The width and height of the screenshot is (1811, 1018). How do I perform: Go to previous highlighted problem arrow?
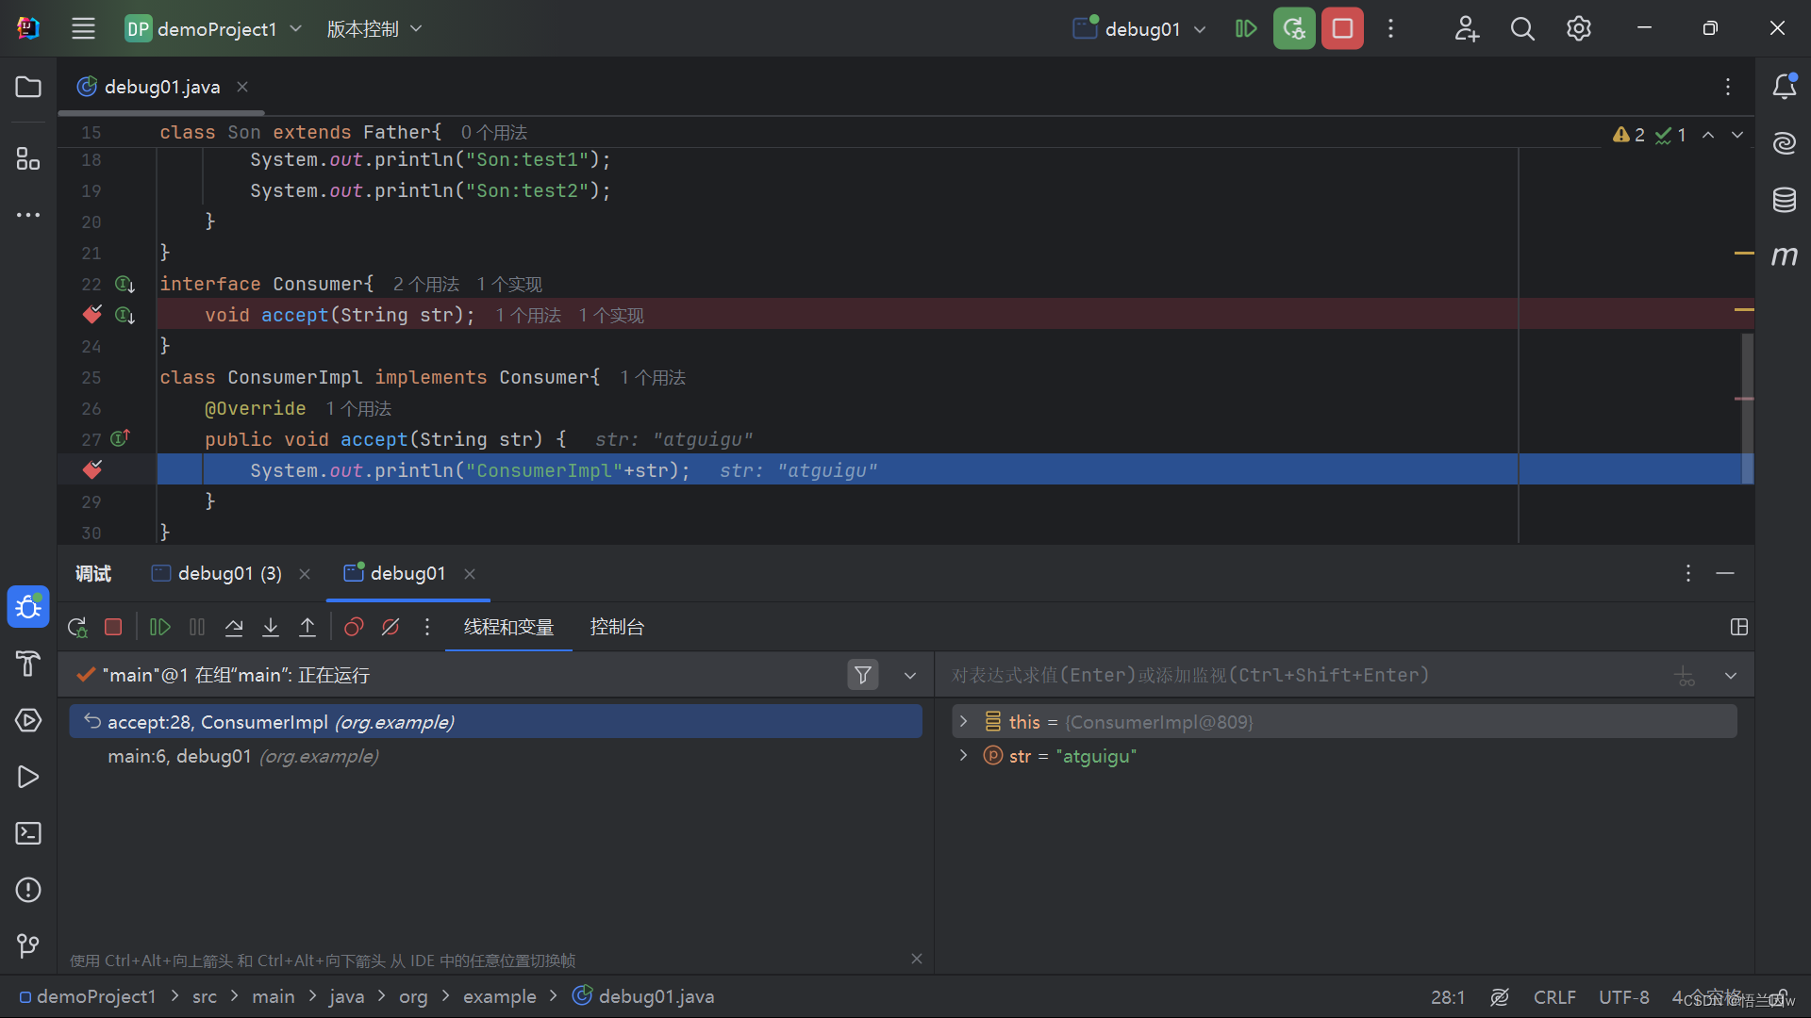(1708, 135)
